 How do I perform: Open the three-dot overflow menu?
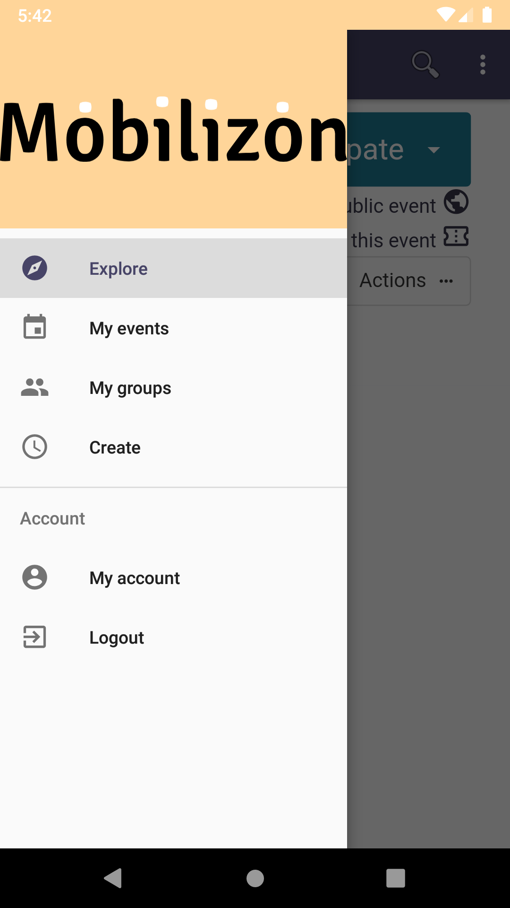click(483, 64)
